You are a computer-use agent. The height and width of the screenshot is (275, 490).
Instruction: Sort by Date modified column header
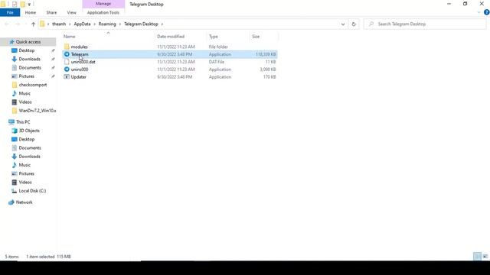pos(171,37)
